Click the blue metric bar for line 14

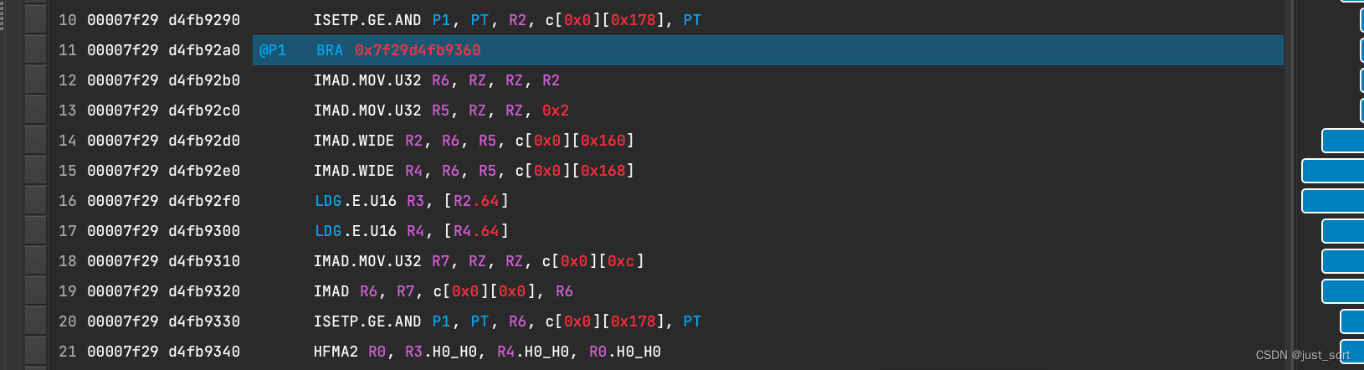click(1343, 141)
